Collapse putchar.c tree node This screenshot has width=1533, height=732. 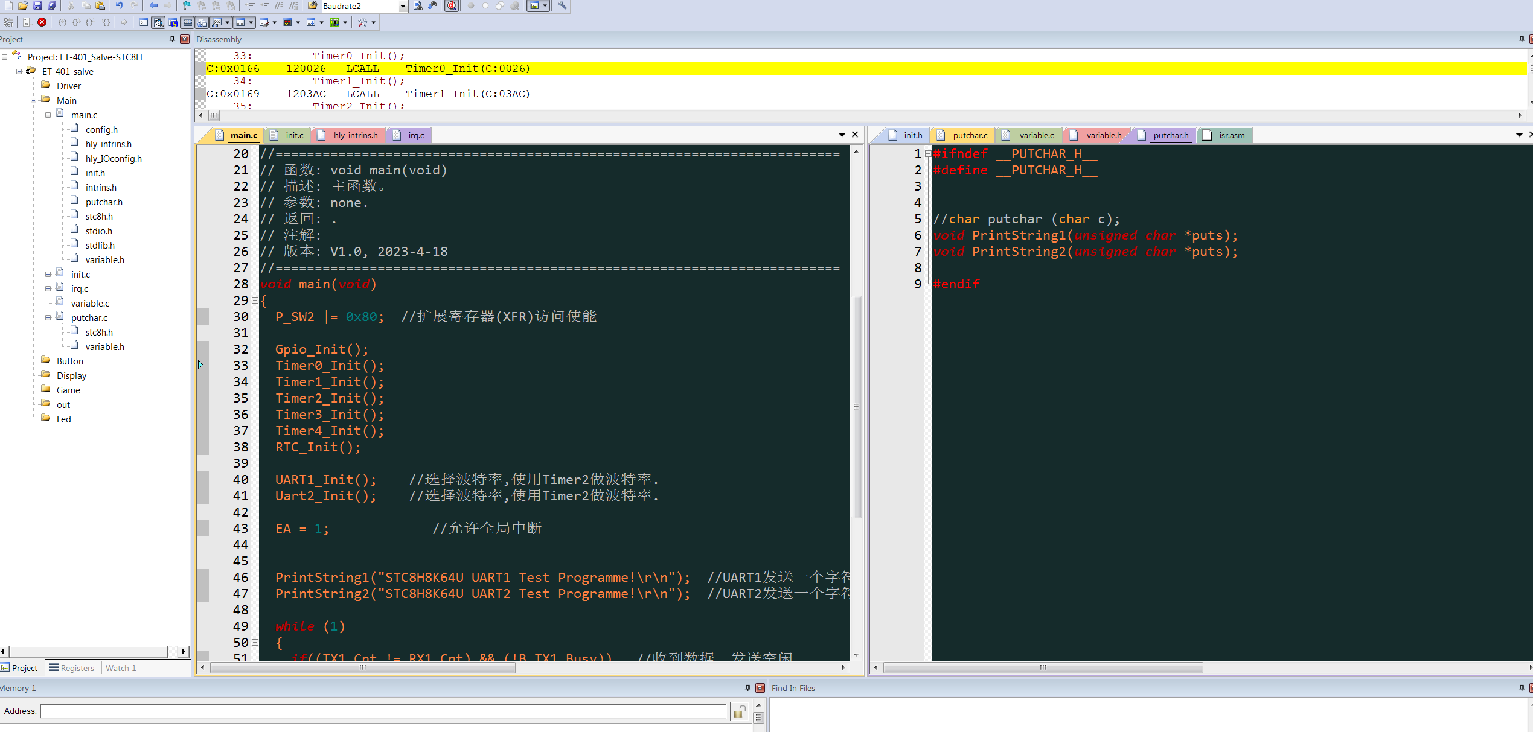tap(48, 317)
